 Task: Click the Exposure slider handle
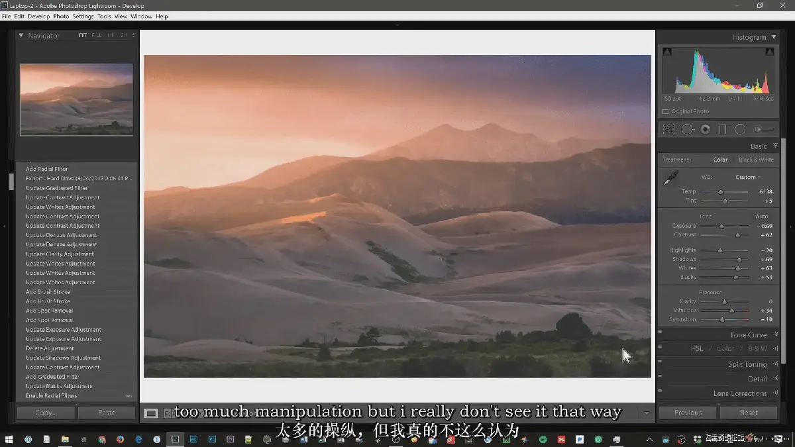721,226
